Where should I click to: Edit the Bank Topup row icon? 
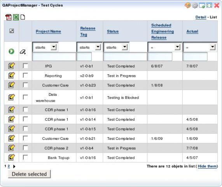tap(11, 157)
